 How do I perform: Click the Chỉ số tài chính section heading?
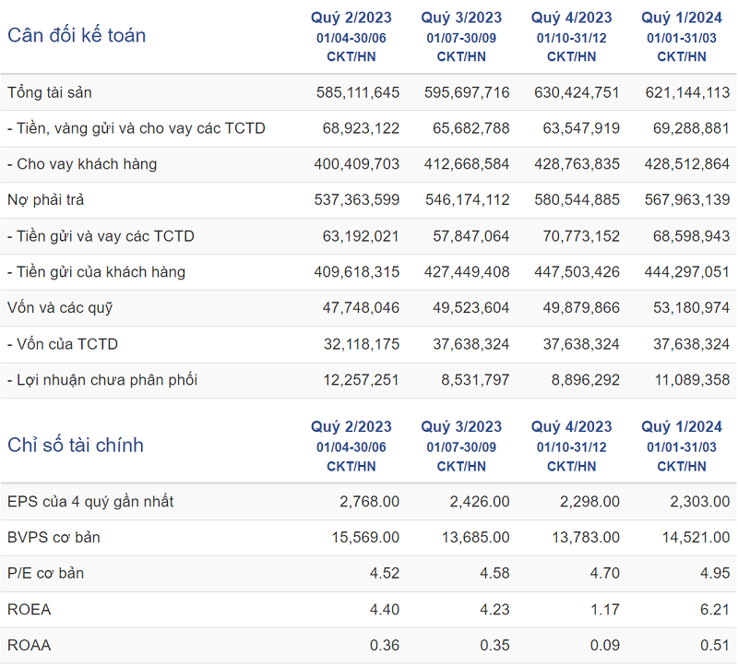click(76, 446)
